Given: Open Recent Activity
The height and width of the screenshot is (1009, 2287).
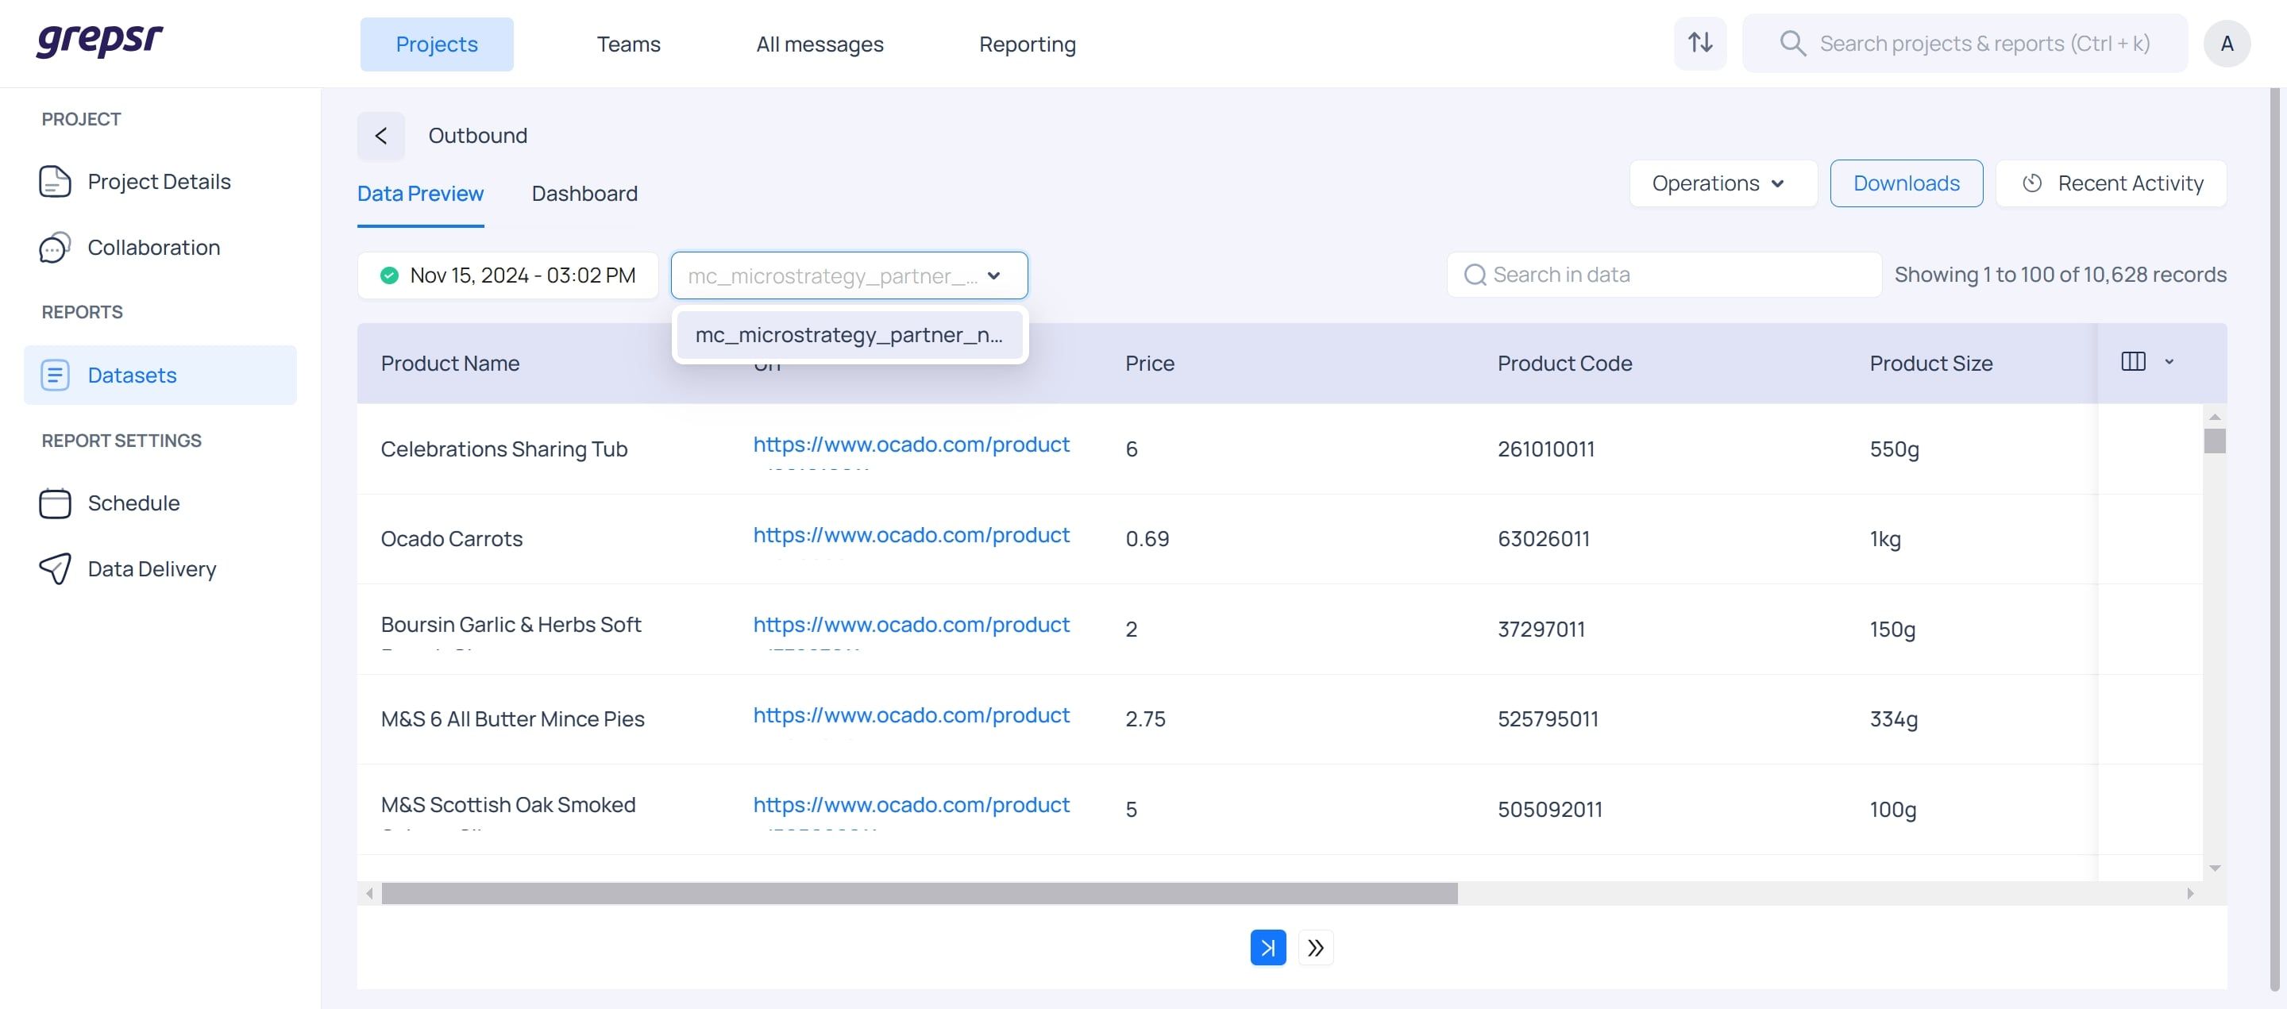Looking at the screenshot, I should click(2112, 183).
